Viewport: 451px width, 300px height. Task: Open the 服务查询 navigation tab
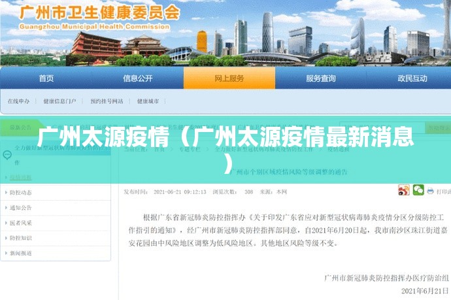pyautogui.click(x=320, y=78)
